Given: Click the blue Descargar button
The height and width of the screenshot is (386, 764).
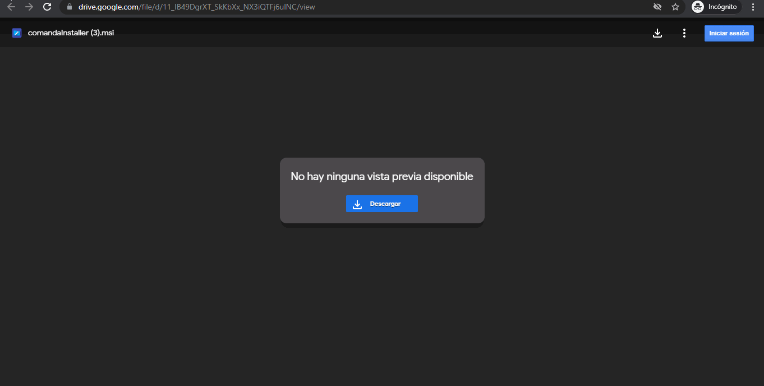Looking at the screenshot, I should coord(382,204).
